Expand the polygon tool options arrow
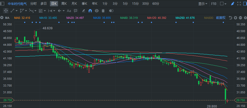The height and width of the screenshot is (108, 247). click(x=26, y=11)
